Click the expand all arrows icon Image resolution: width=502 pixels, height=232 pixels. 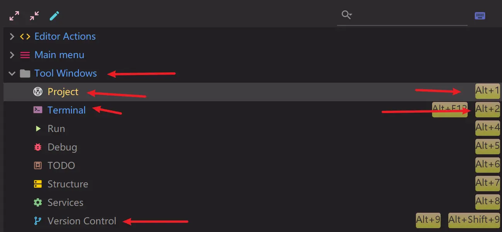(14, 15)
